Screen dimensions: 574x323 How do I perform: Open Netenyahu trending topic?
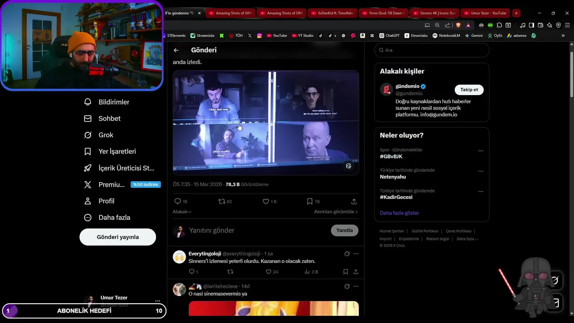393,177
